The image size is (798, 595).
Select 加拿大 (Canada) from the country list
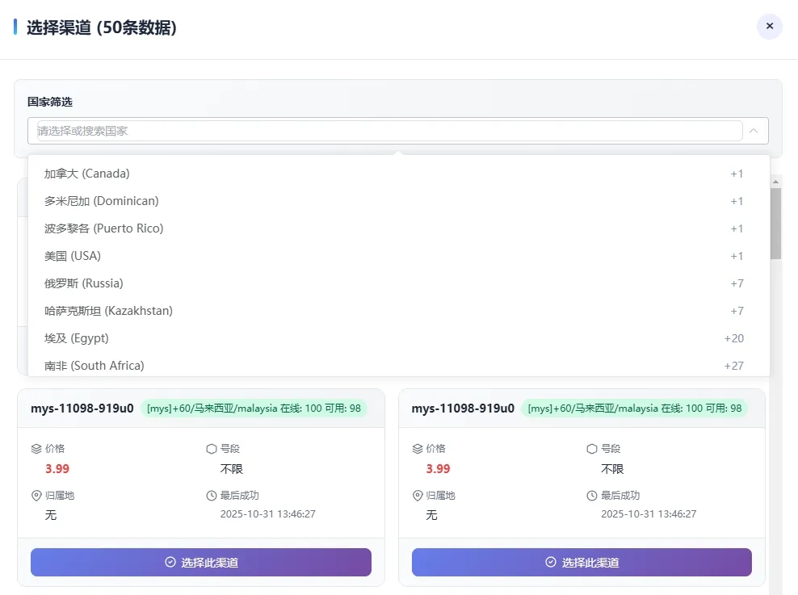[x=87, y=174]
